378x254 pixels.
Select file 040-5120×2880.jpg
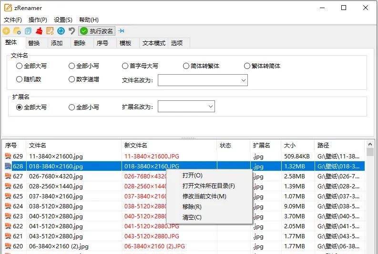[56, 216]
